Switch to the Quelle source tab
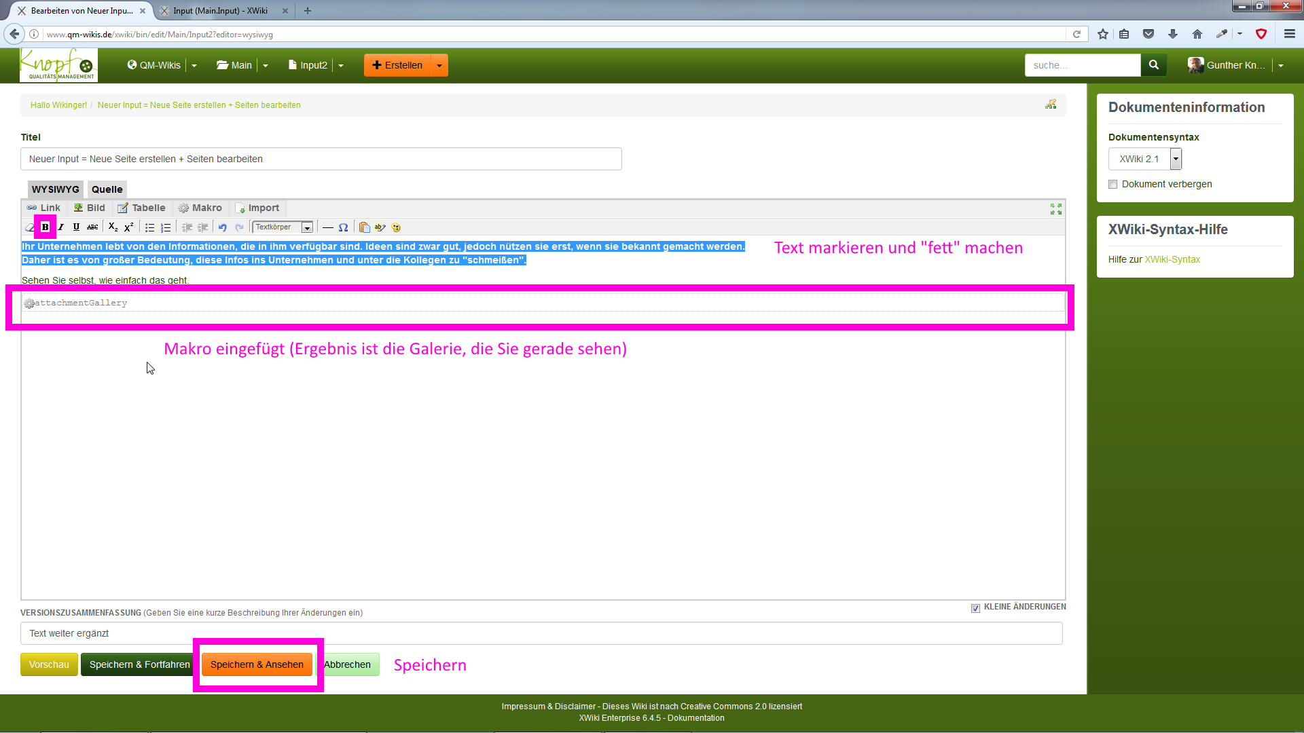 [107, 189]
